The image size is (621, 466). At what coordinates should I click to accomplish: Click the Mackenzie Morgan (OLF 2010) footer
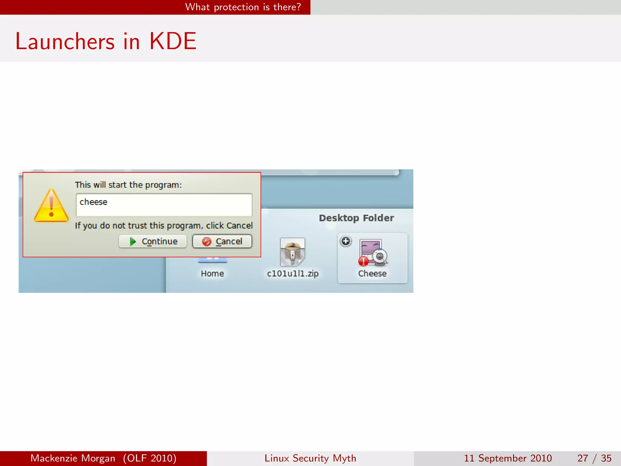pyautogui.click(x=103, y=458)
